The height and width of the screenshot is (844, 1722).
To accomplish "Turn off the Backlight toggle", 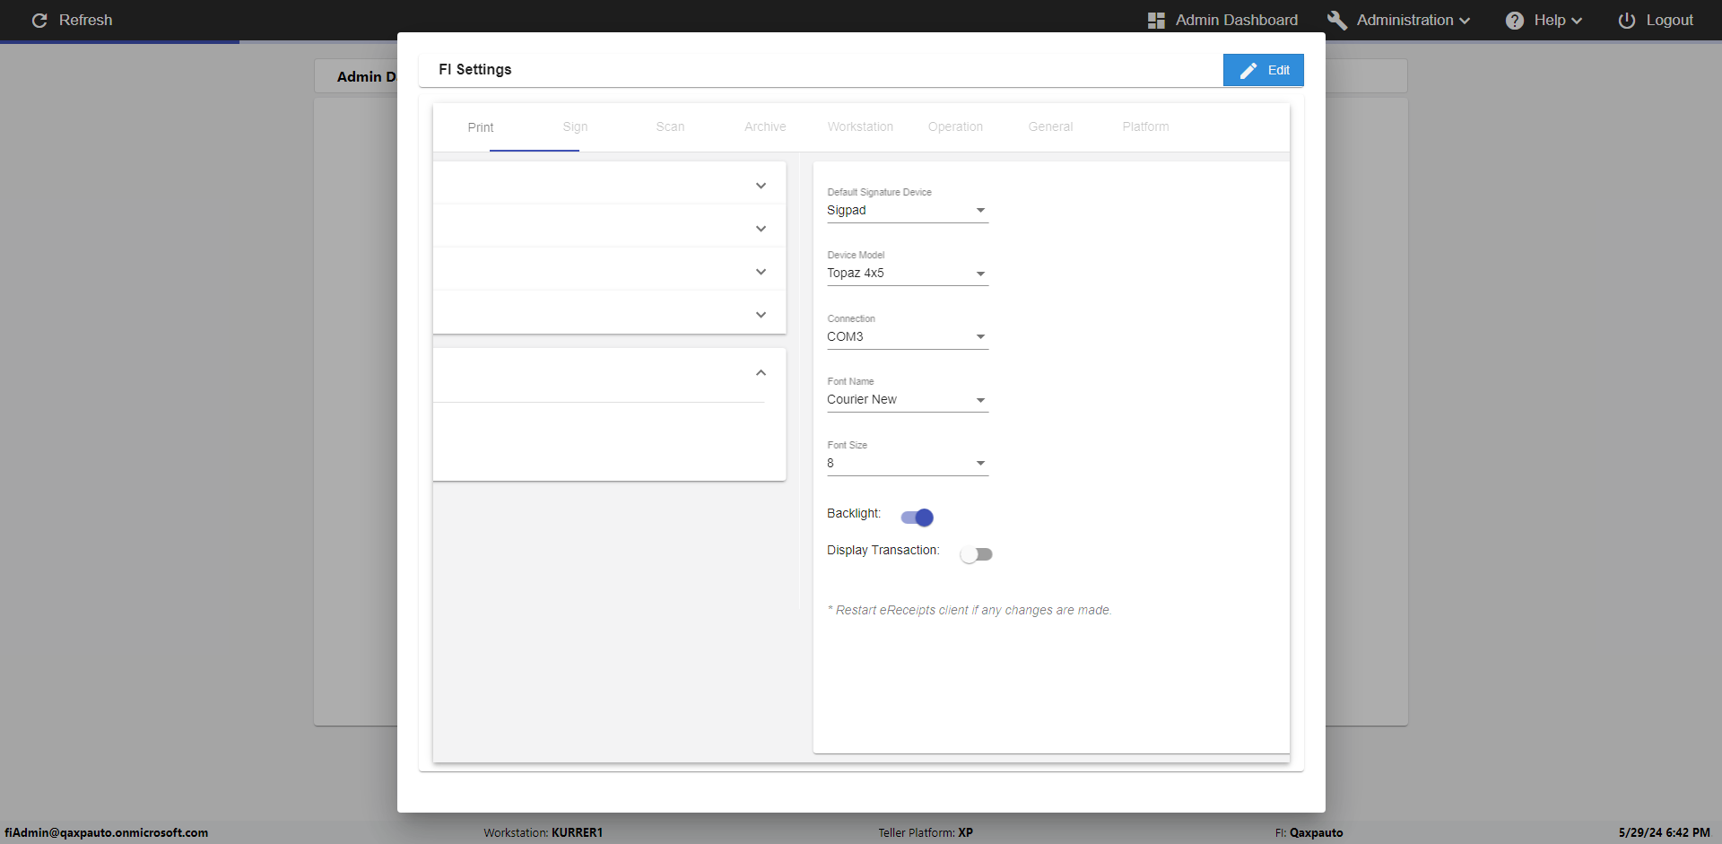I will [918, 518].
